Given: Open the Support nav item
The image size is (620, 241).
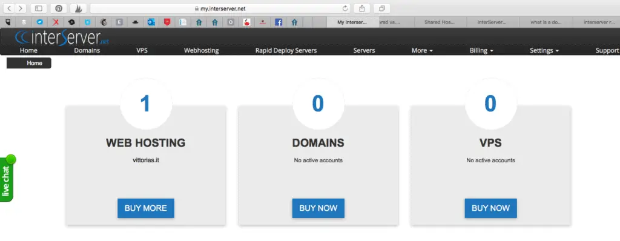Looking at the screenshot, I should click(607, 50).
